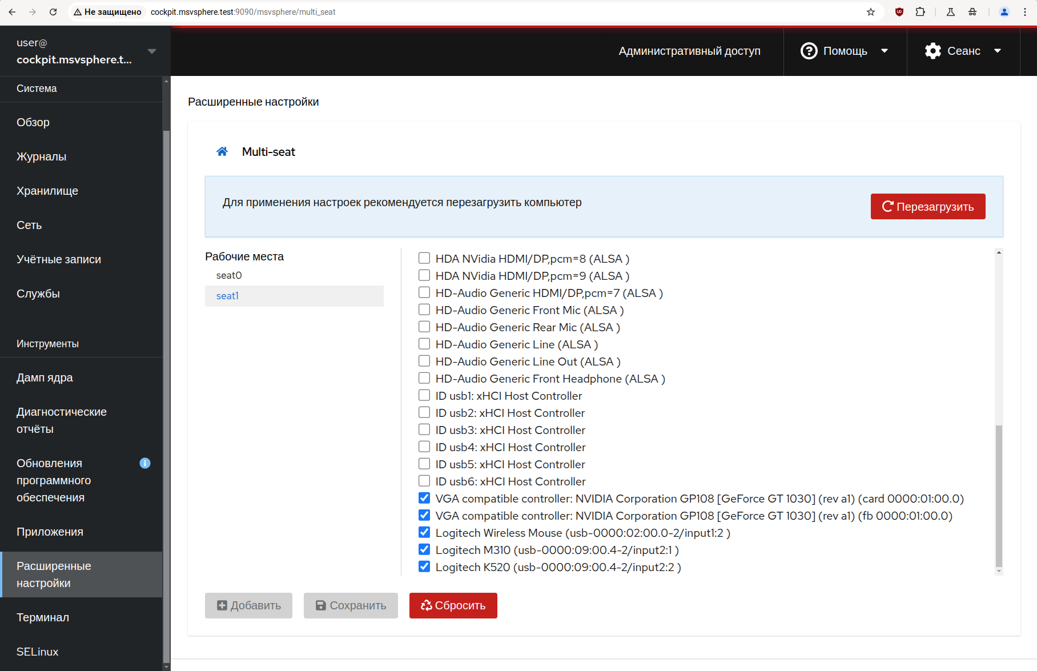Open Терминал in the sidebar
The height and width of the screenshot is (671, 1037).
[43, 617]
